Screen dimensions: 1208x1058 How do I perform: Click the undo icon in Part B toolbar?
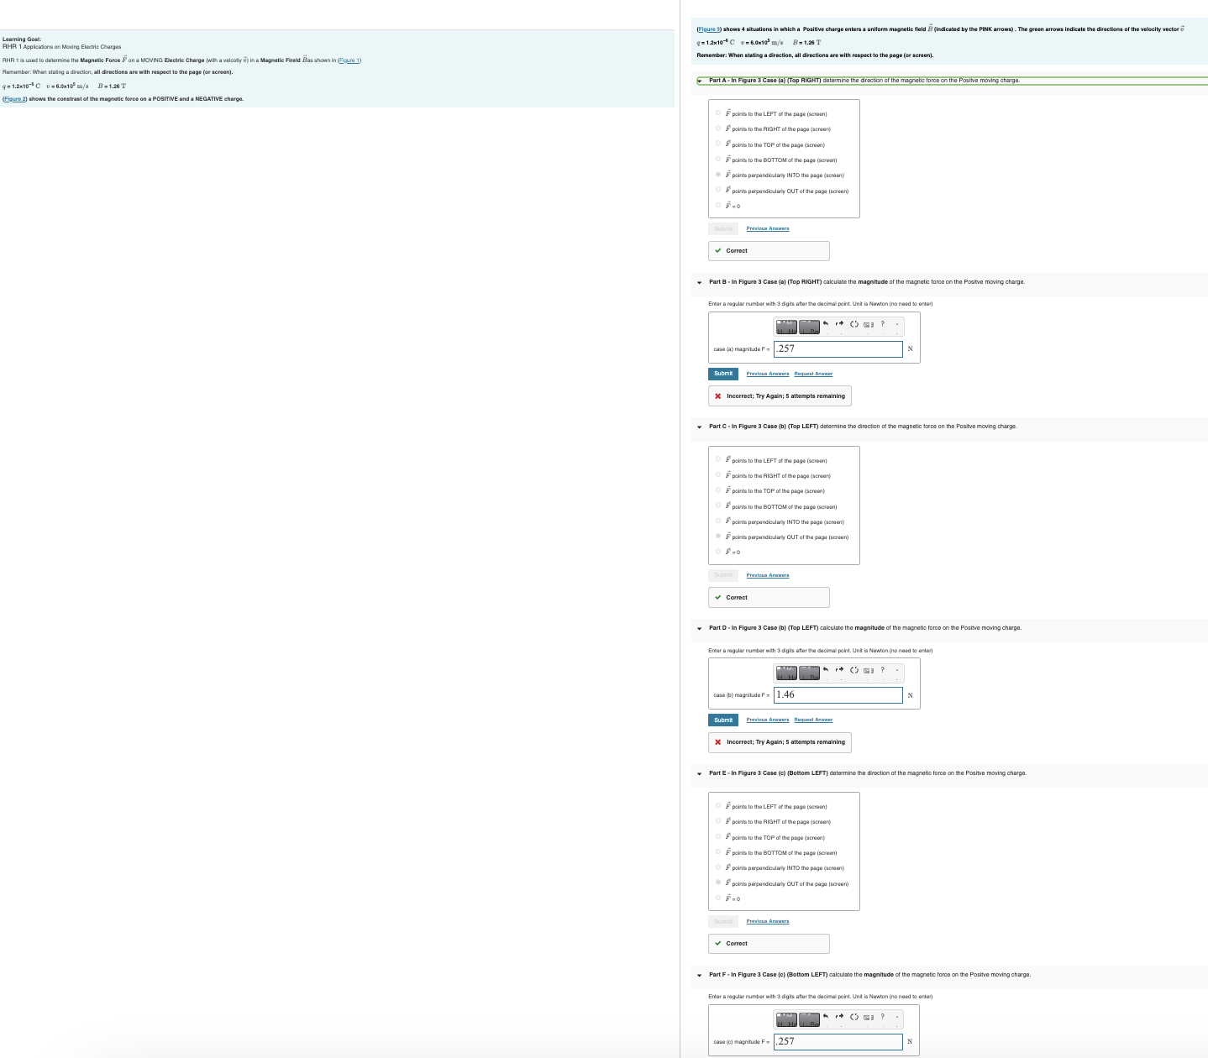(x=826, y=326)
